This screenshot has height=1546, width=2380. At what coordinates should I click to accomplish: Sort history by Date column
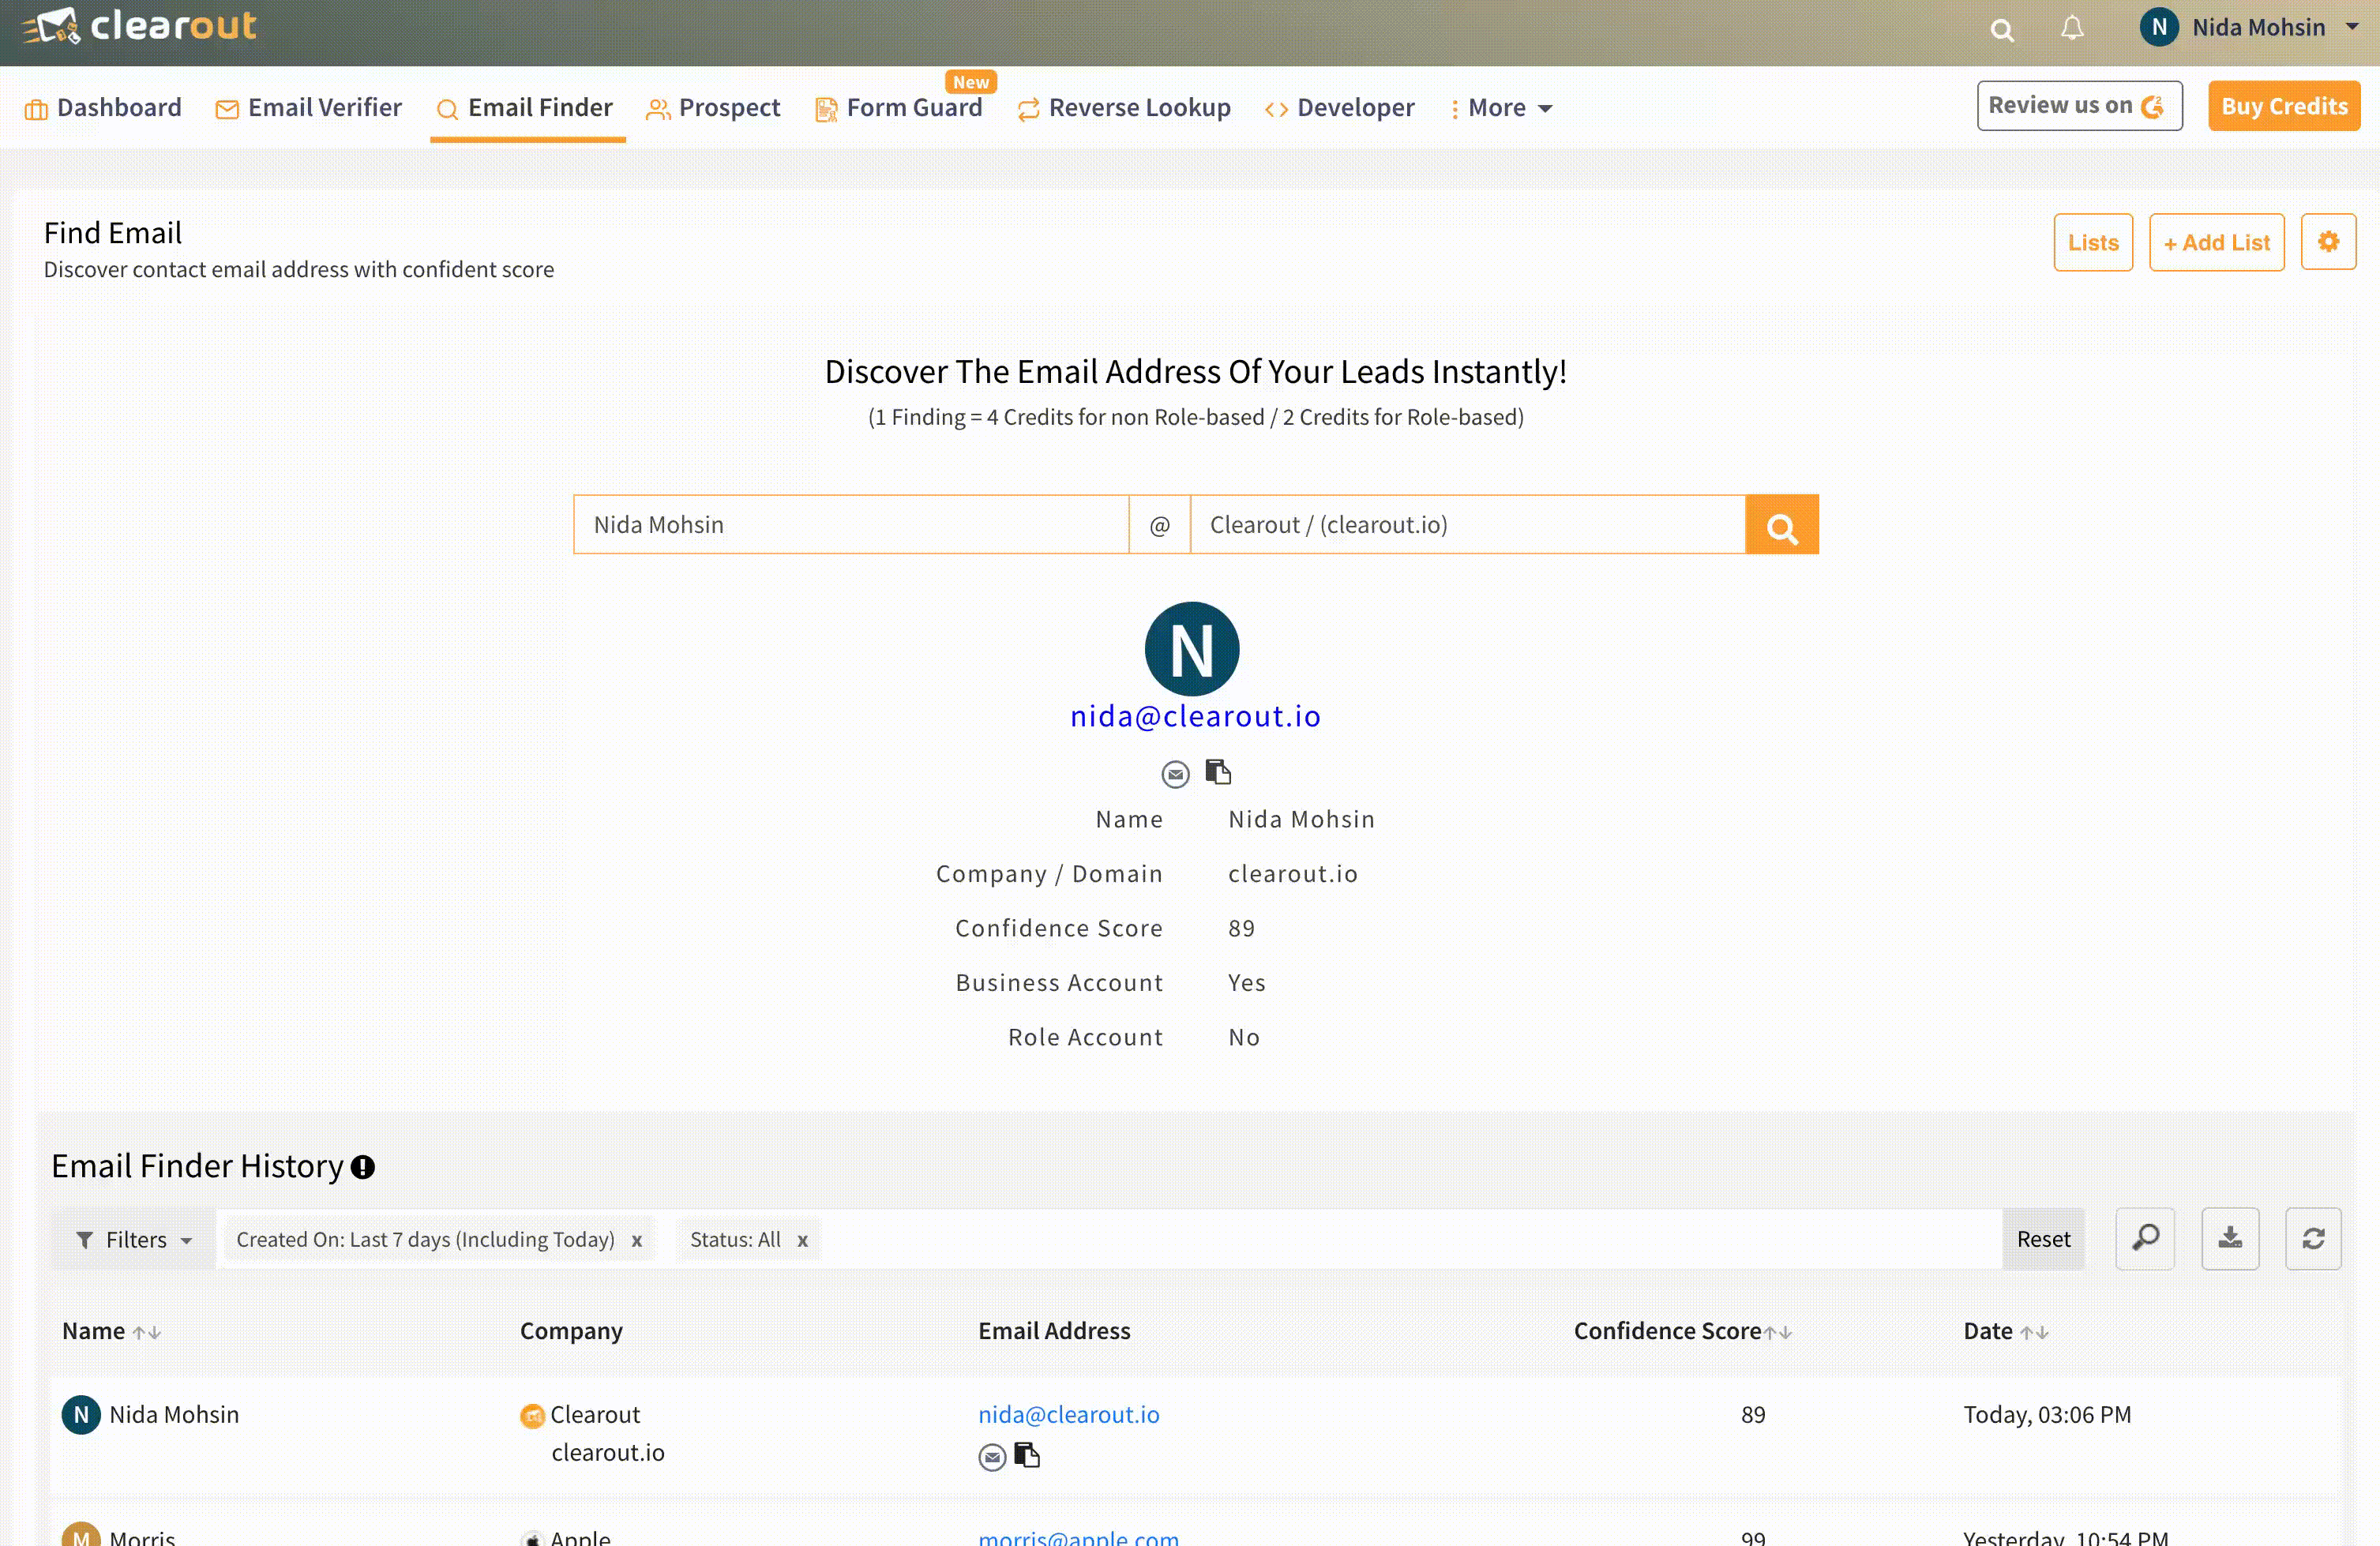2033,1332
